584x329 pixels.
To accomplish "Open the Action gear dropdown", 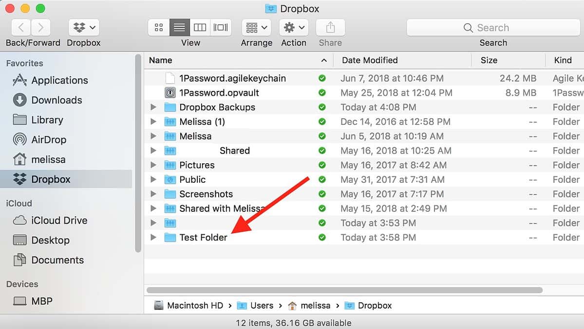I will coord(294,28).
